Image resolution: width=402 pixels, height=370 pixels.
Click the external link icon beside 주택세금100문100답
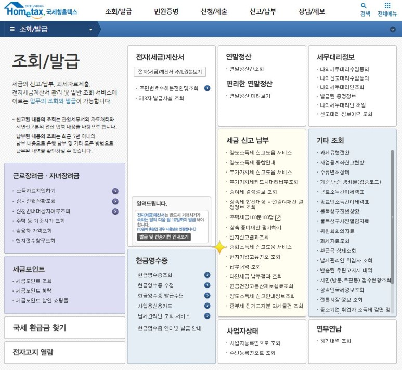pyautogui.click(x=278, y=218)
